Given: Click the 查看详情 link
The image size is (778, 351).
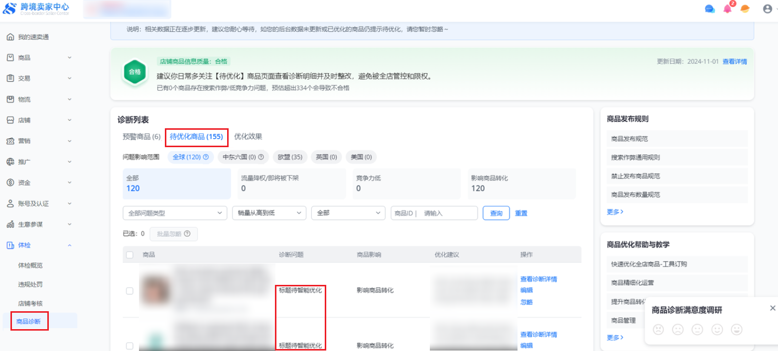Looking at the screenshot, I should (x=735, y=62).
